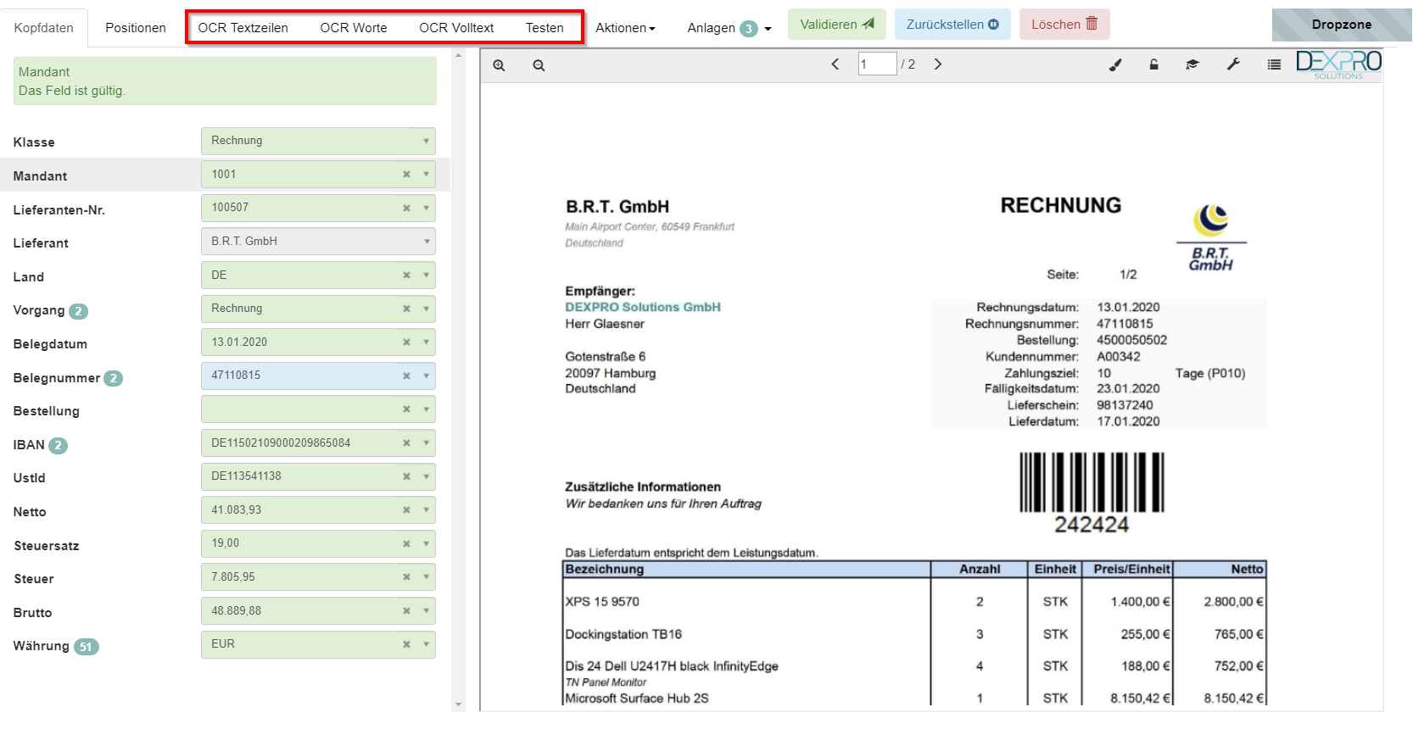Open the Anlagen attachments dropdown
This screenshot has width=1413, height=746.
tap(729, 28)
